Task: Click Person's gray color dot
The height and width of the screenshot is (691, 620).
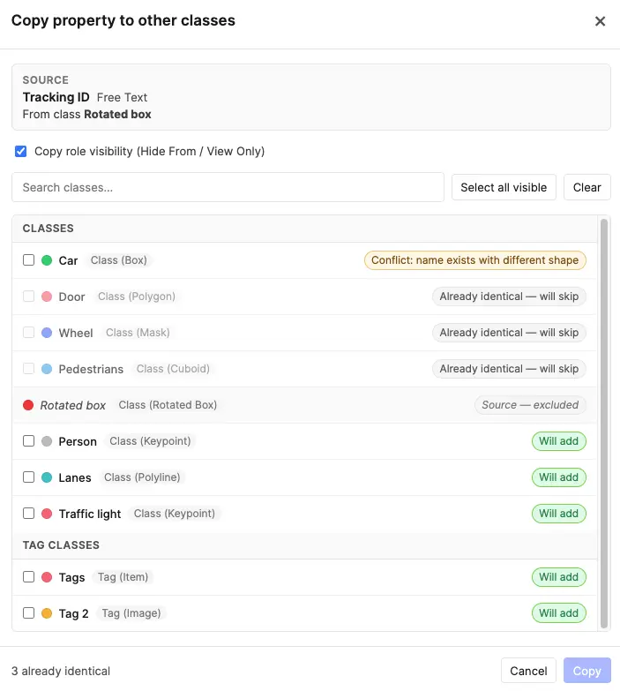Action: (47, 440)
